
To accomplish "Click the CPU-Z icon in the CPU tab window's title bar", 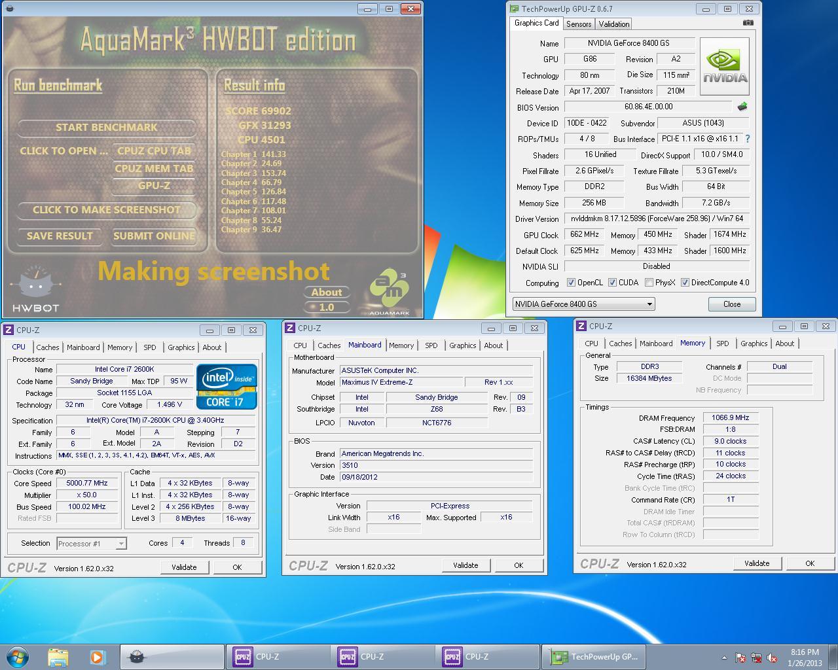I will click(x=9, y=330).
